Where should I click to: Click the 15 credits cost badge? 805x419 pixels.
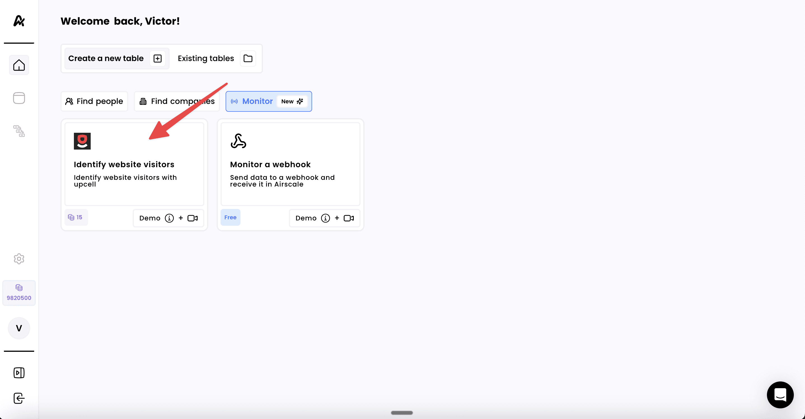point(76,217)
